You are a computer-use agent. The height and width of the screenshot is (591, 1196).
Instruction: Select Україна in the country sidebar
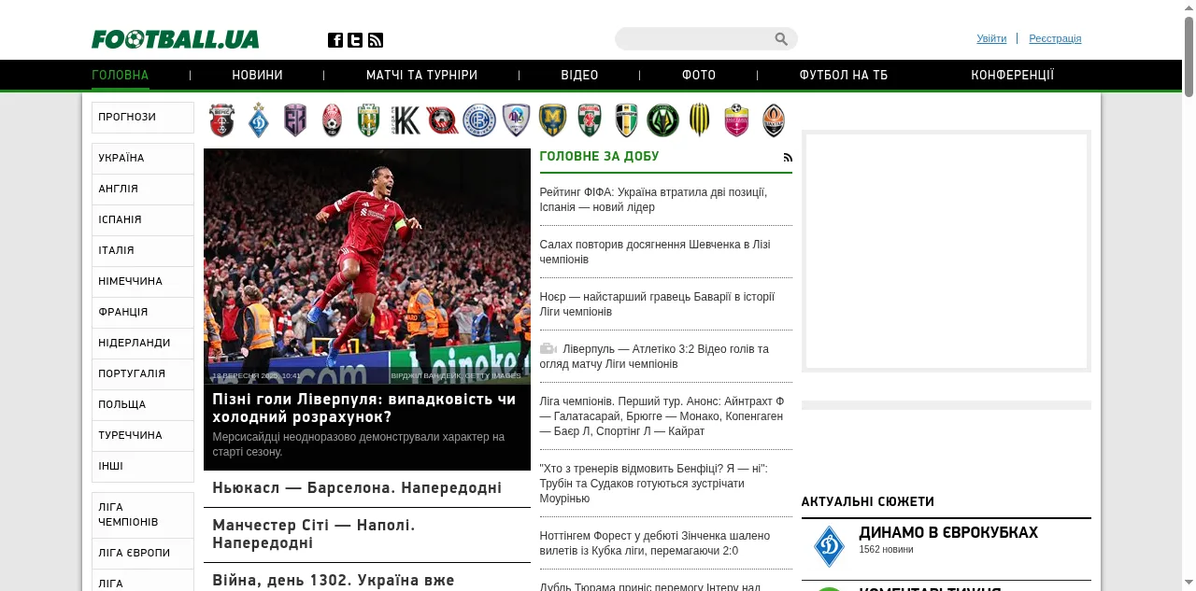point(143,159)
